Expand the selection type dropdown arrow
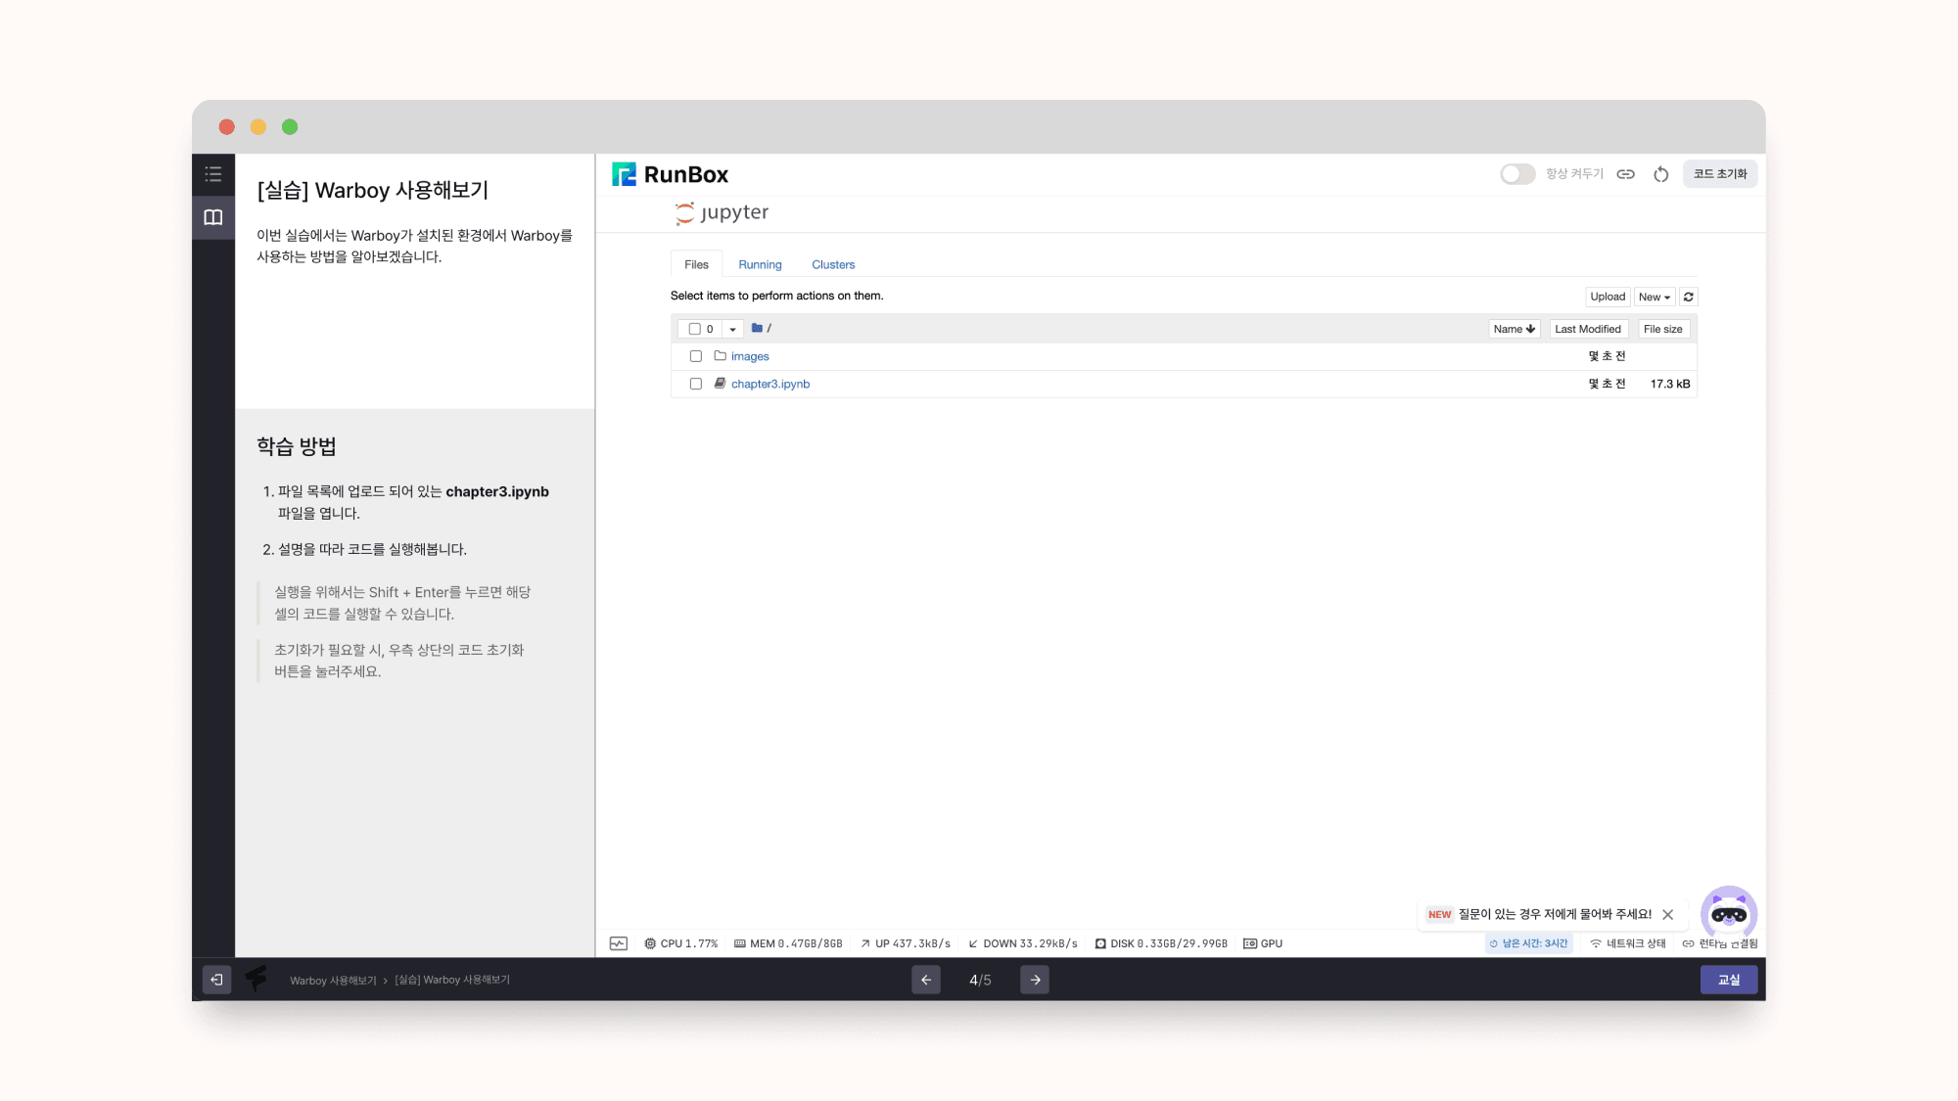Screen dimensions: 1958x1101 (732, 329)
